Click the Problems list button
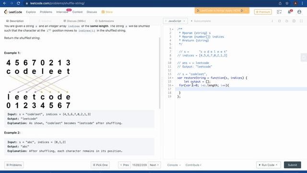 pyautogui.click(x=14, y=165)
